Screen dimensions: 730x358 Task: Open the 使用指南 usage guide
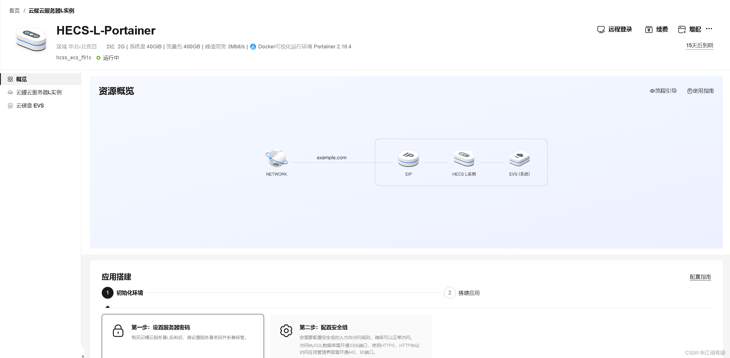coord(701,91)
